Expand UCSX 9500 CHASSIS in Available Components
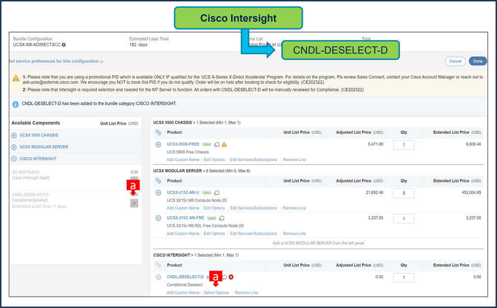Image resolution: width=497 pixels, height=308 pixels. click(14, 135)
